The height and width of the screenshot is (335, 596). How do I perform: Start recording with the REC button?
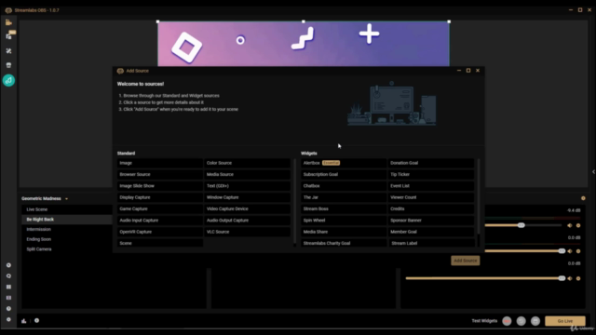pos(507,321)
